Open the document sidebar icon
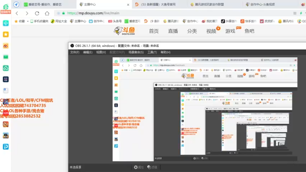The width and height of the screenshot is (306, 172). [6, 91]
